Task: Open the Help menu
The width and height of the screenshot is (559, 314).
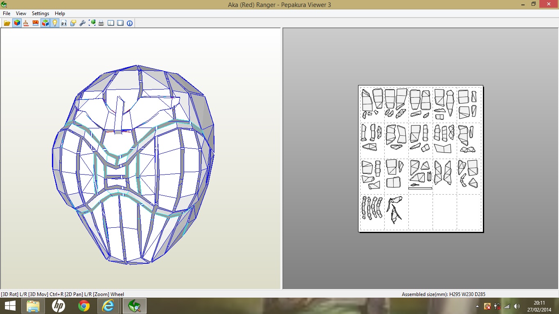Action: [60, 13]
